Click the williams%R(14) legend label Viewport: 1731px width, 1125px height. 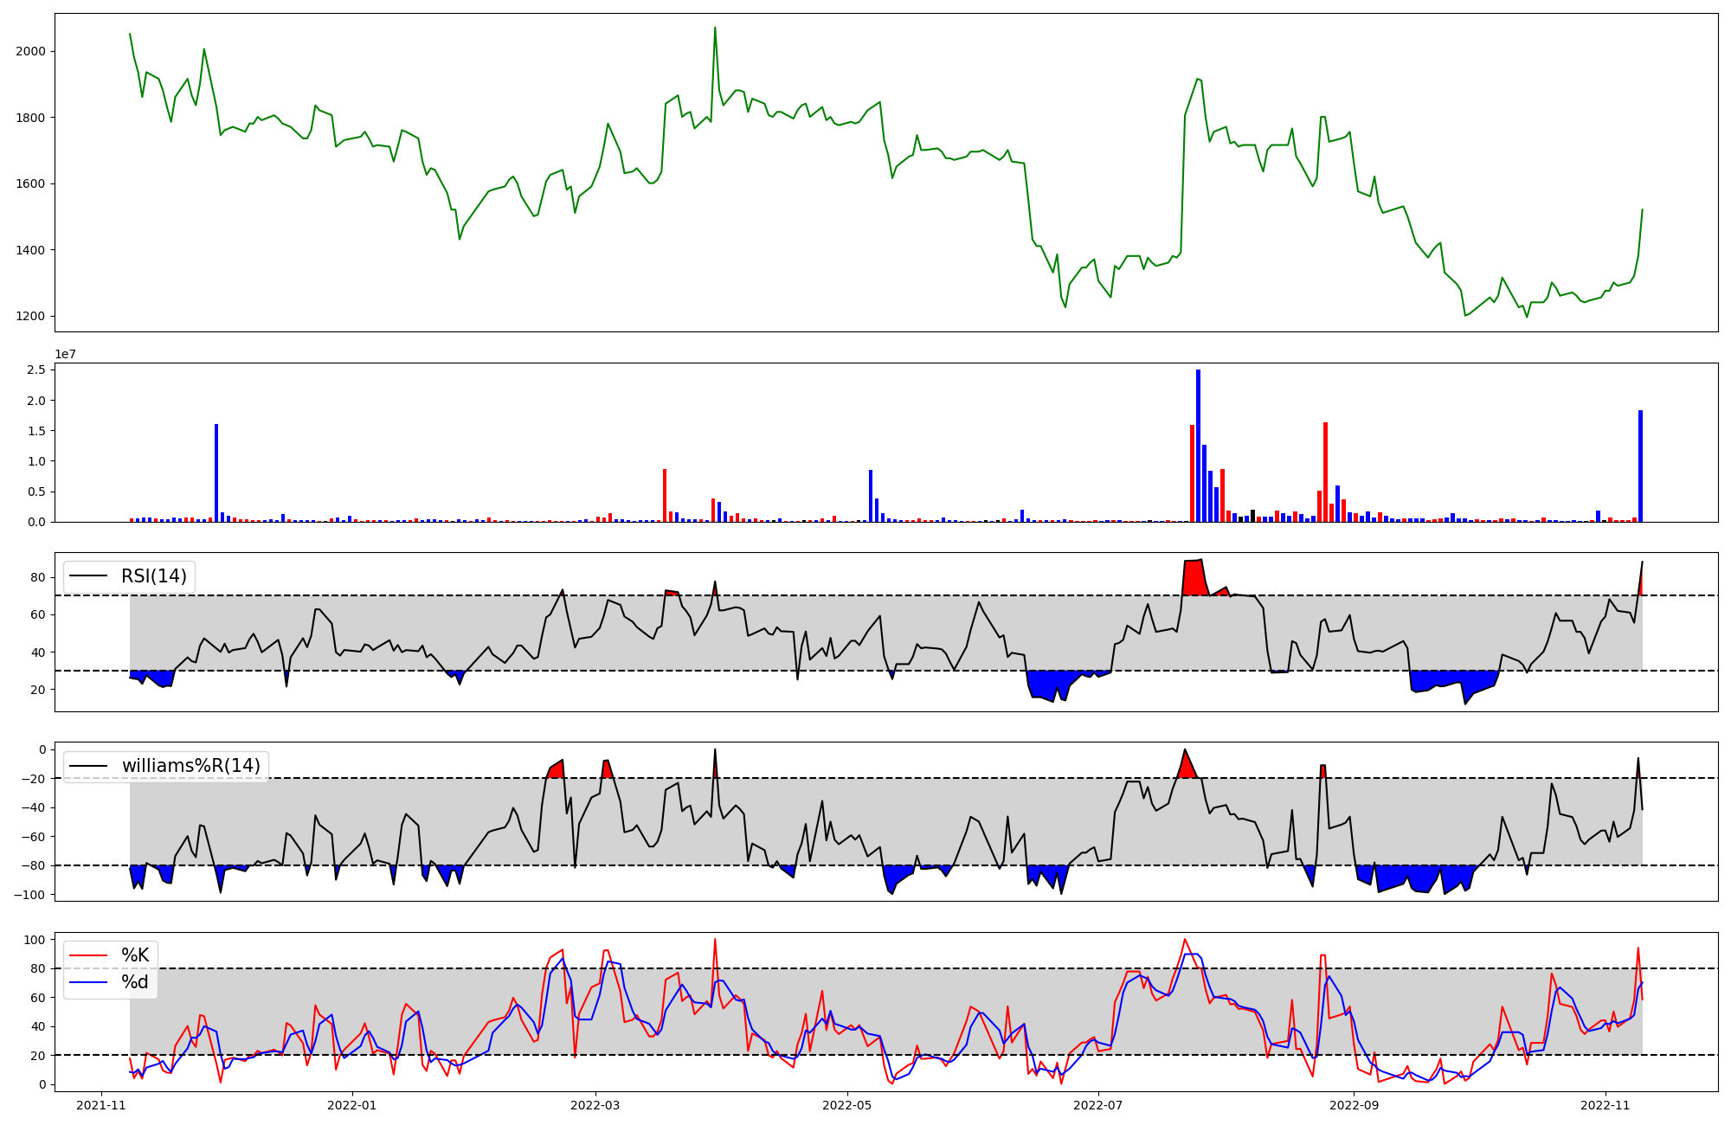click(x=190, y=766)
